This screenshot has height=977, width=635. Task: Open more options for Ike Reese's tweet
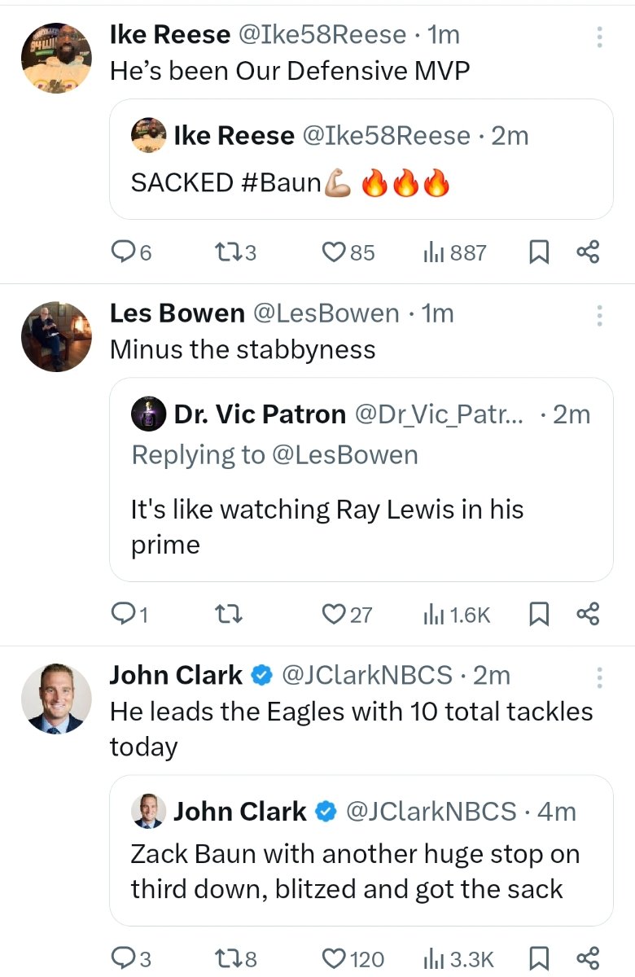(x=599, y=37)
